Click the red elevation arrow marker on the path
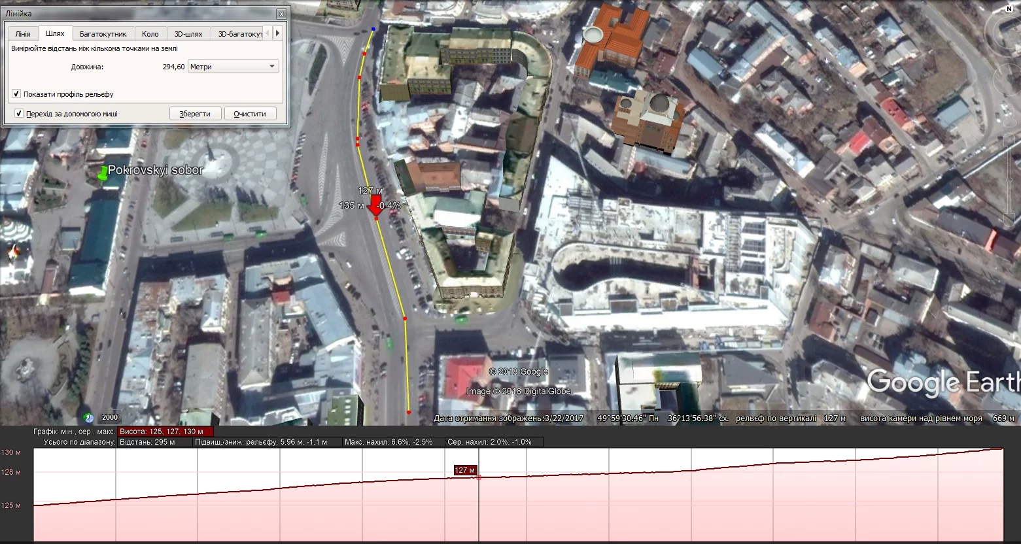1021x544 pixels. click(375, 205)
